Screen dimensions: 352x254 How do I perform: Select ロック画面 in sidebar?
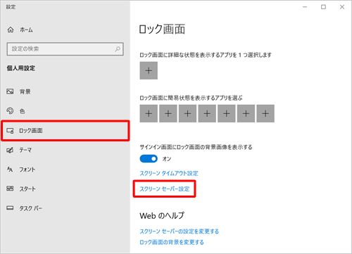65,131
